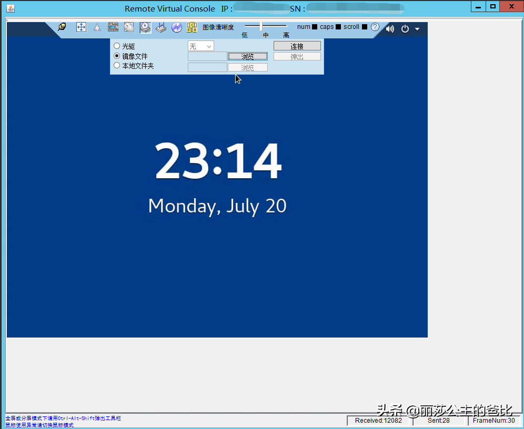Click the remote lock screen clock
Image resolution: width=524 pixels, height=429 pixels.
point(218,162)
